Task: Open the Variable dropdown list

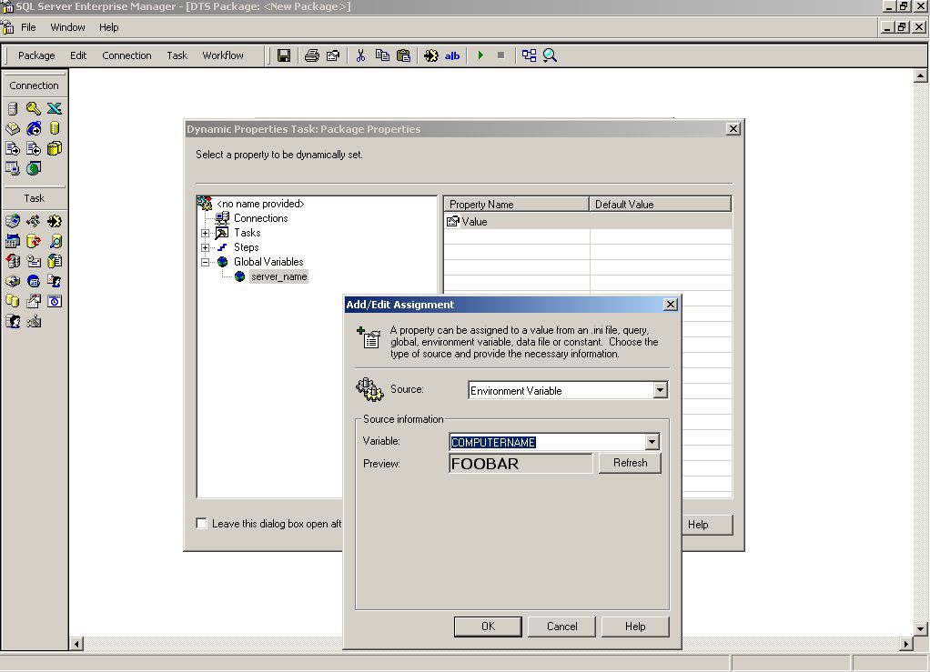Action: [652, 441]
